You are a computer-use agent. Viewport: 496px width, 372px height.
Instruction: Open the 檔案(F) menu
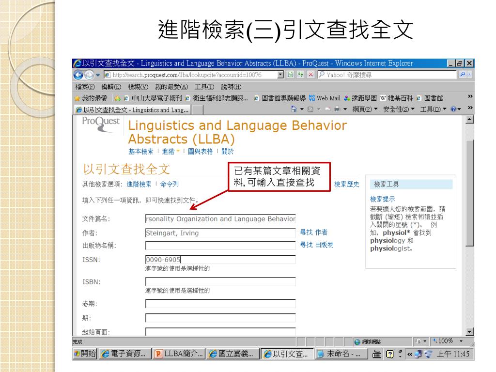tap(85, 87)
